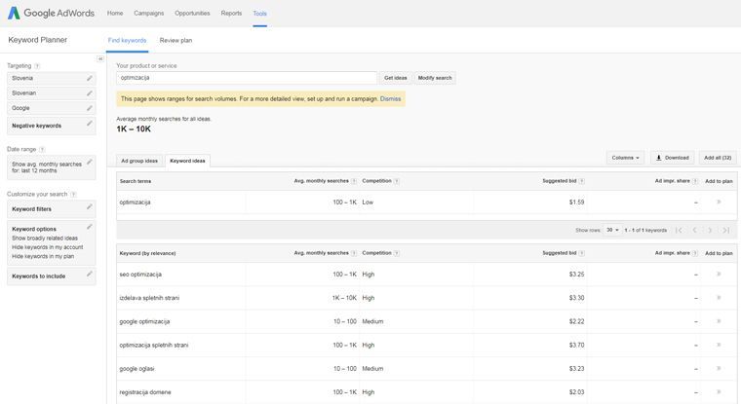Go to previous page arrow in pagination

(694, 231)
